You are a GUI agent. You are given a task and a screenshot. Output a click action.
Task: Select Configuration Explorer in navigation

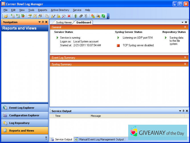pyautogui.click(x=24, y=116)
